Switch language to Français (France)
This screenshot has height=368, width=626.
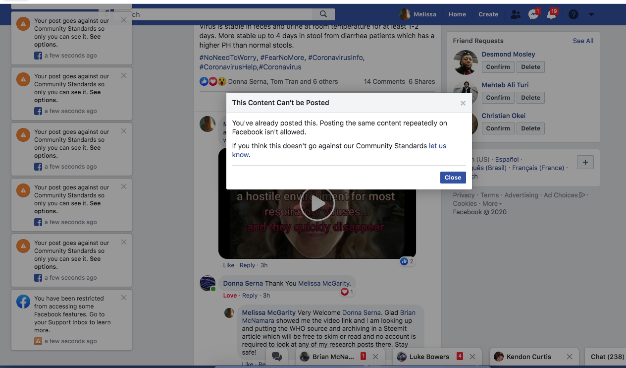[x=538, y=168]
